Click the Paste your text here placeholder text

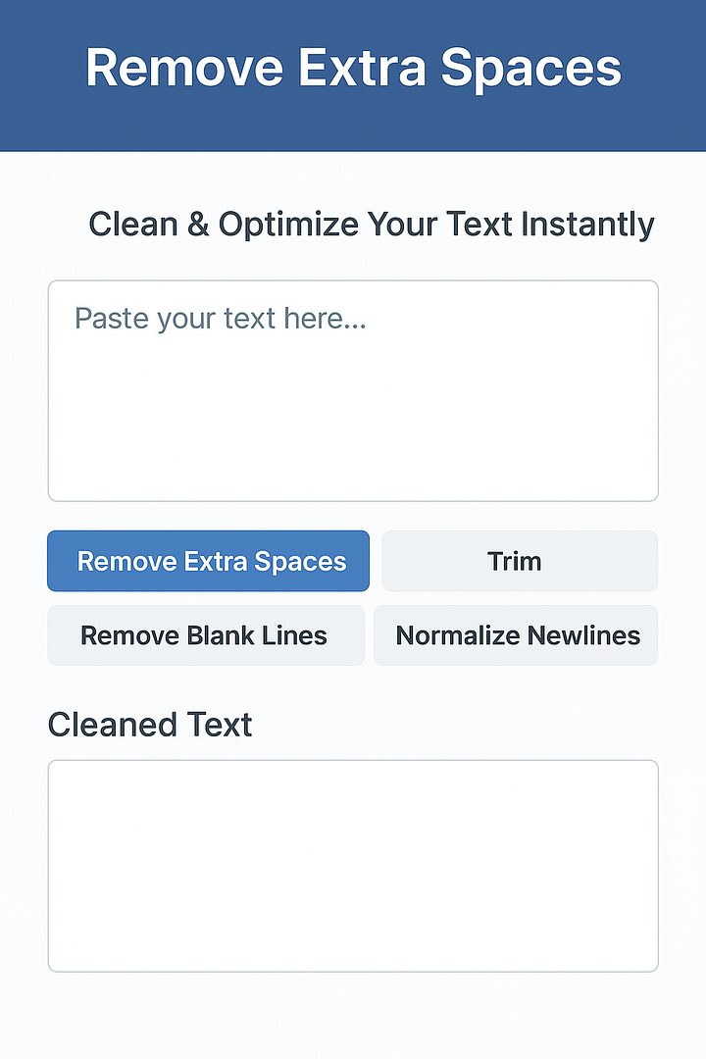click(x=221, y=318)
